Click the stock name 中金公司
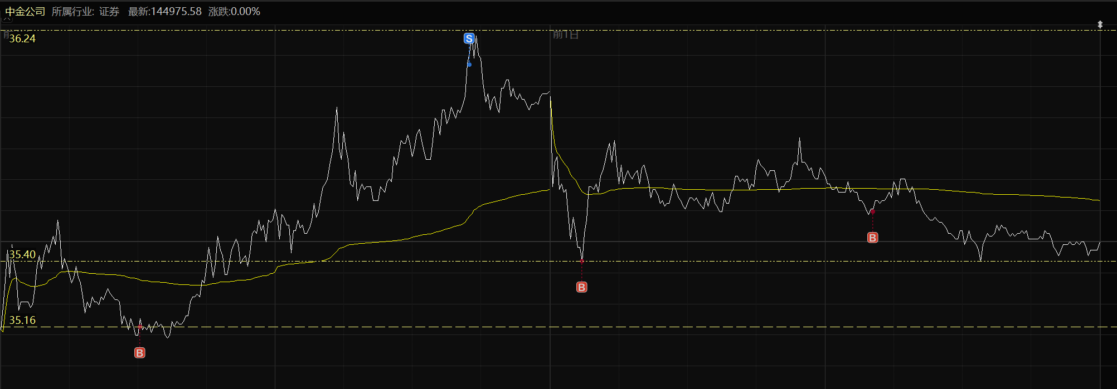The image size is (1117, 389). pyautogui.click(x=25, y=11)
